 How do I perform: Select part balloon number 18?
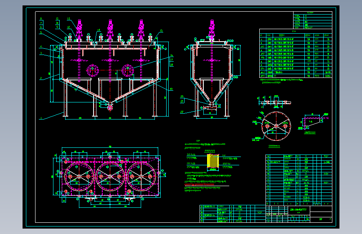pos(172,65)
